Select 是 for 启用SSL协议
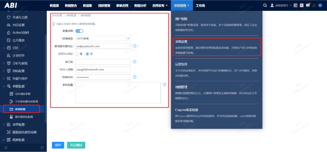327x152 pixels. pyautogui.click(x=77, y=54)
